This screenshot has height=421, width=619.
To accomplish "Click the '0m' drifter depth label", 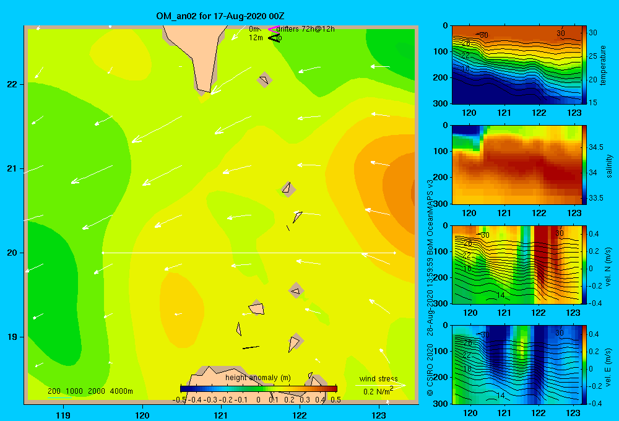I will click(x=254, y=29).
